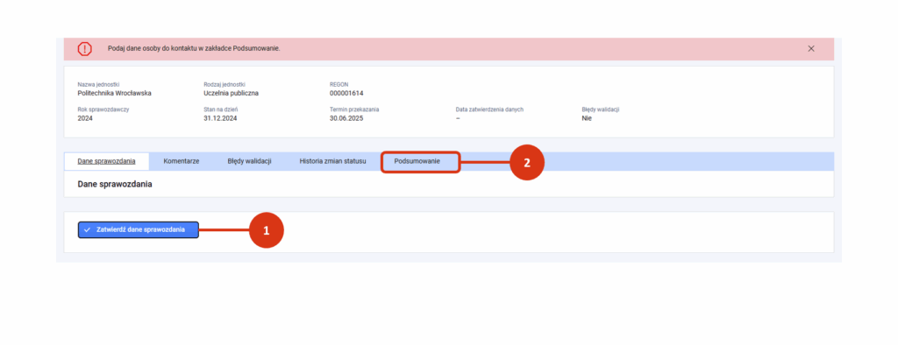Screen dimensions: 898x345
Task: Click the REGON number 000001614
Action: [346, 94]
